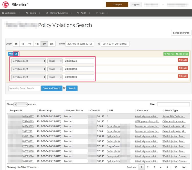192x170 pixels.
Task: Go to results page 3
Action: 154,167
